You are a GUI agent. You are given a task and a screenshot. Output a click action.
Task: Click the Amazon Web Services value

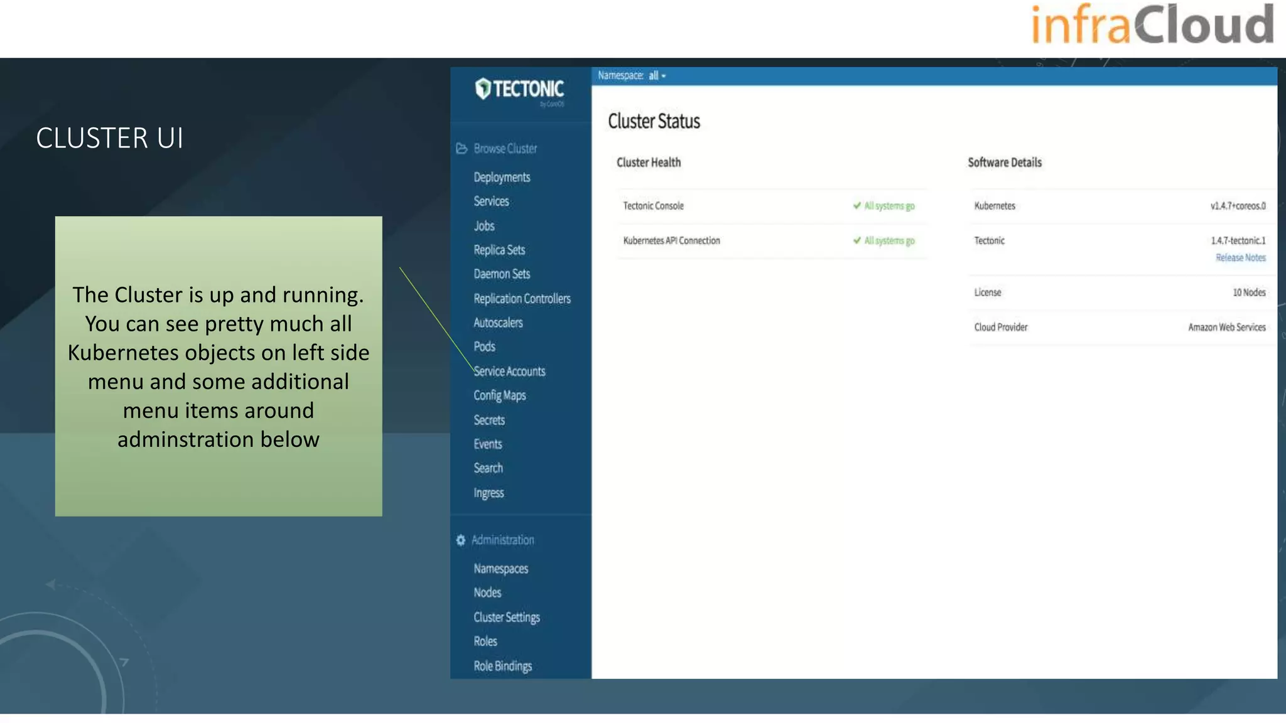(1226, 327)
